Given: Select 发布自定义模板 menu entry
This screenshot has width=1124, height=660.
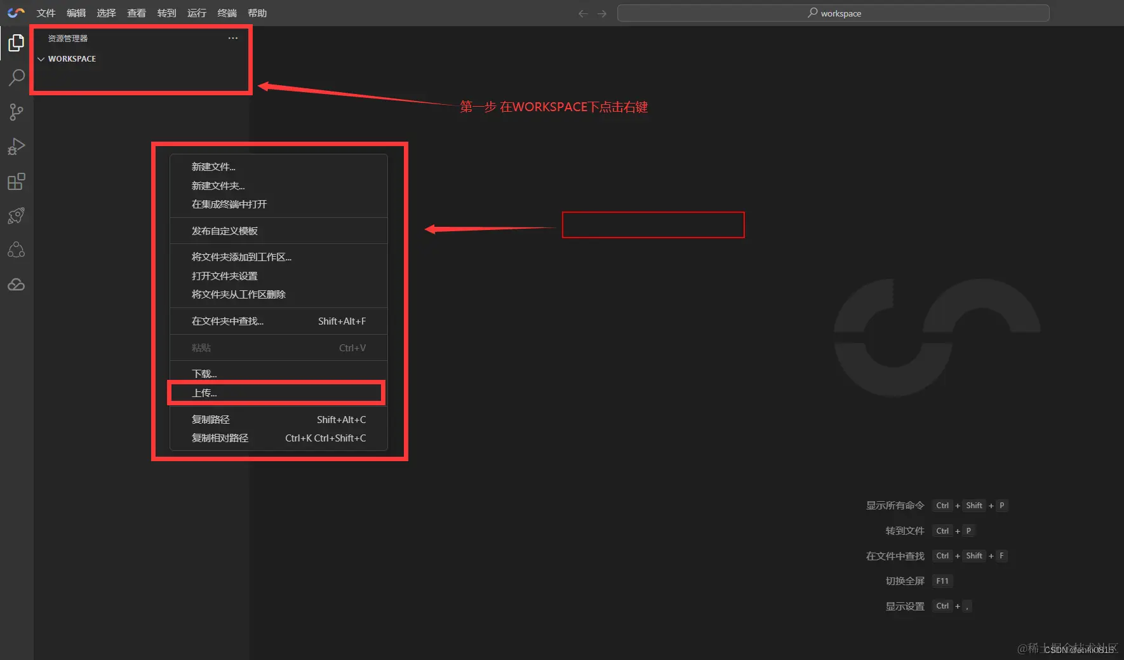Looking at the screenshot, I should [279, 231].
